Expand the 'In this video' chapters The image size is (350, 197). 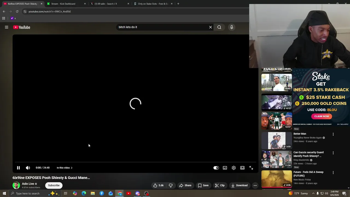(65, 168)
